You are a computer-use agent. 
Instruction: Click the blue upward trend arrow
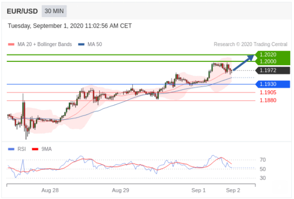pos(244,63)
